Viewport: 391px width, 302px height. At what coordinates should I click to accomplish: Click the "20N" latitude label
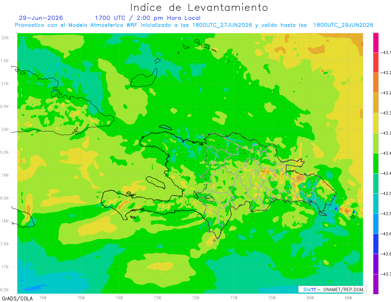tap(6, 129)
